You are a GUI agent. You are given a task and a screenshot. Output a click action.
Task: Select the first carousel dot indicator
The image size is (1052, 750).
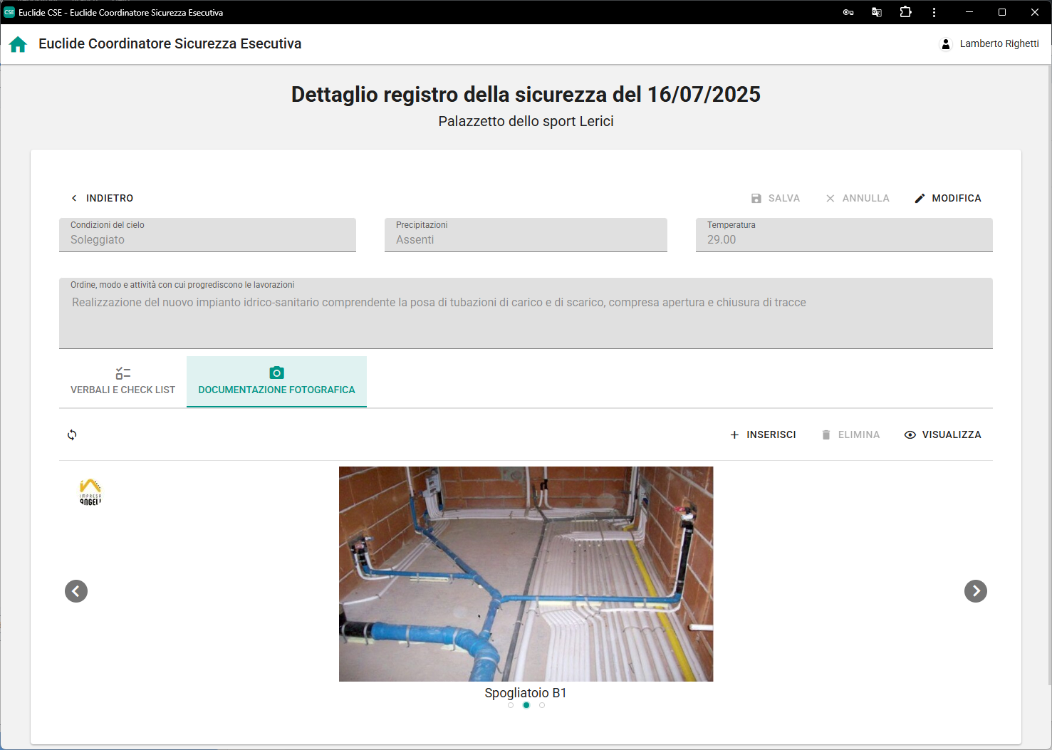point(511,705)
